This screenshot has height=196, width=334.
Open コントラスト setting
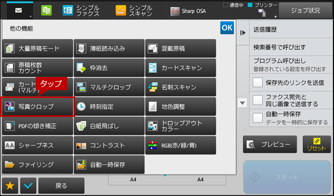[109, 145]
